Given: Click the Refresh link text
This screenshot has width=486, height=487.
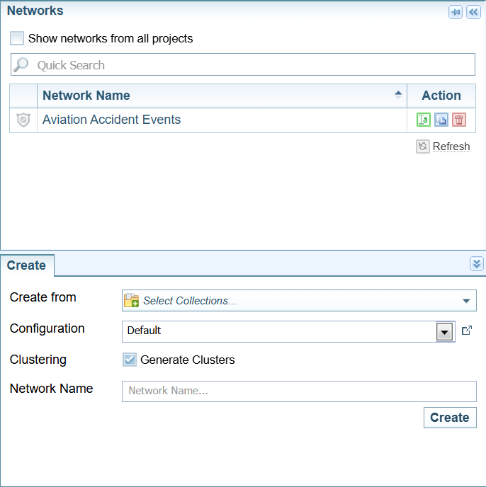Looking at the screenshot, I should (451, 147).
